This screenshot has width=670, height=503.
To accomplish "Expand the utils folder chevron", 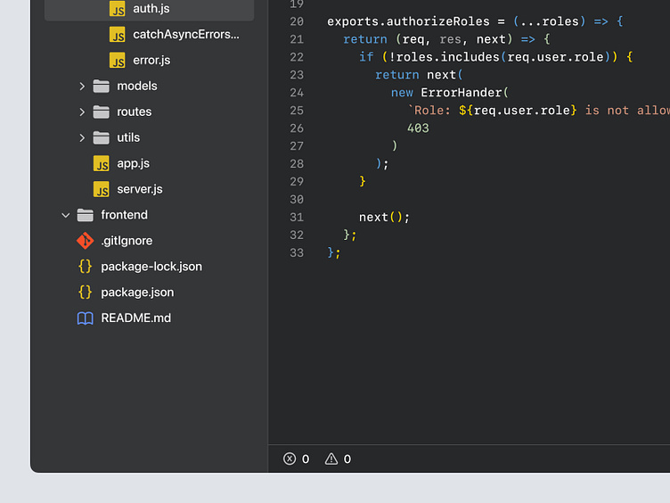I will tap(82, 138).
